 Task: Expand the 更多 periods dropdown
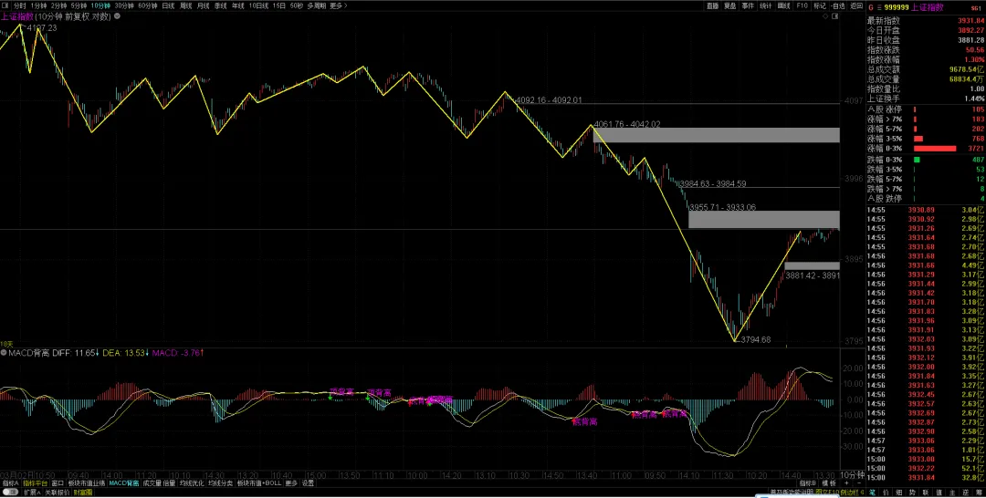click(x=339, y=5)
